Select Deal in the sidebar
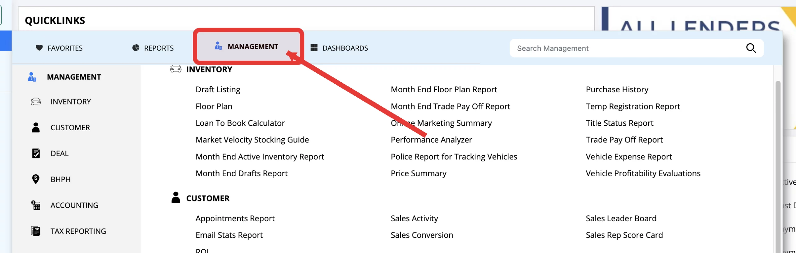The height and width of the screenshot is (253, 796). [x=60, y=153]
